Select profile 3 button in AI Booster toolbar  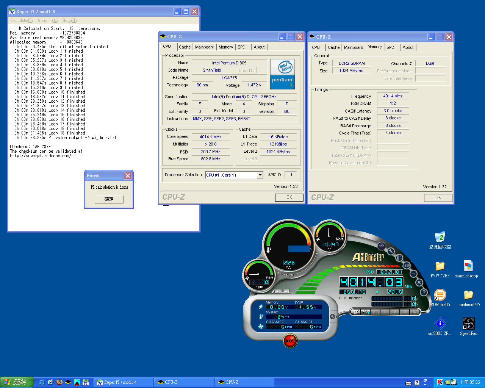coord(405,312)
